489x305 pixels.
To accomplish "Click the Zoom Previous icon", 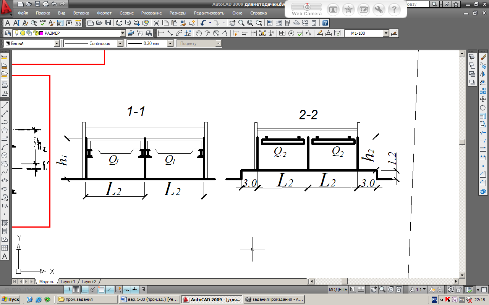I will click(259, 23).
